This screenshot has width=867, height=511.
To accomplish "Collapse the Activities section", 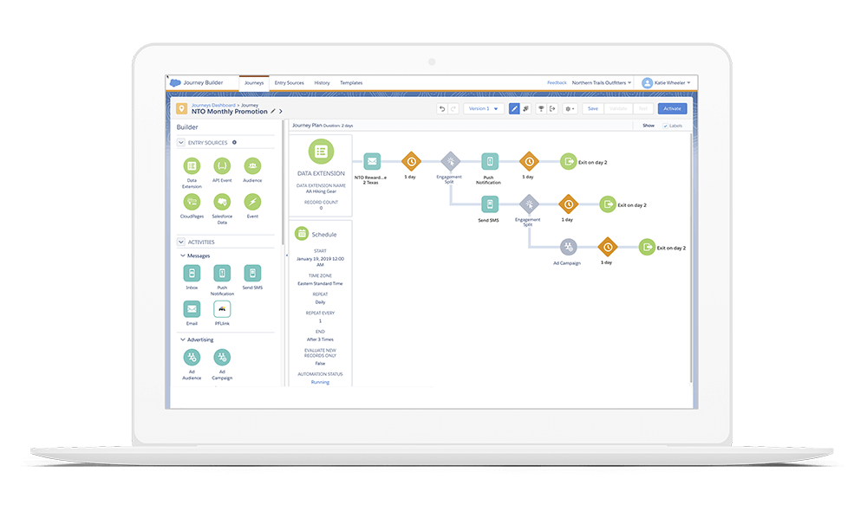I will (181, 242).
